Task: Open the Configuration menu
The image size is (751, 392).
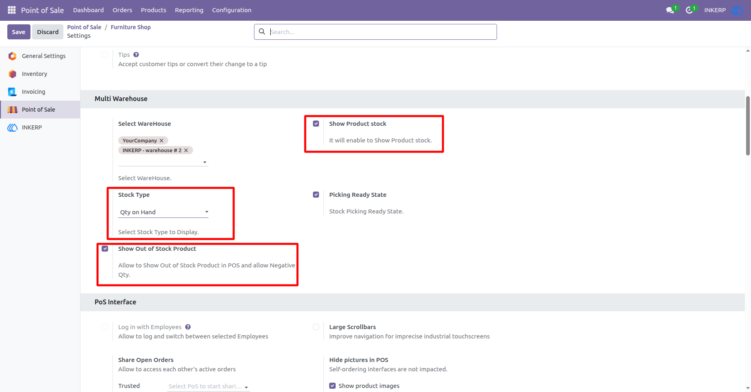Action: (x=232, y=10)
